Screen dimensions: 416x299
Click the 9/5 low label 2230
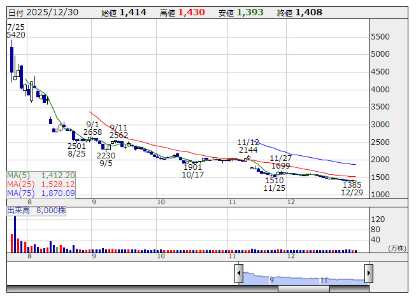tap(106, 155)
